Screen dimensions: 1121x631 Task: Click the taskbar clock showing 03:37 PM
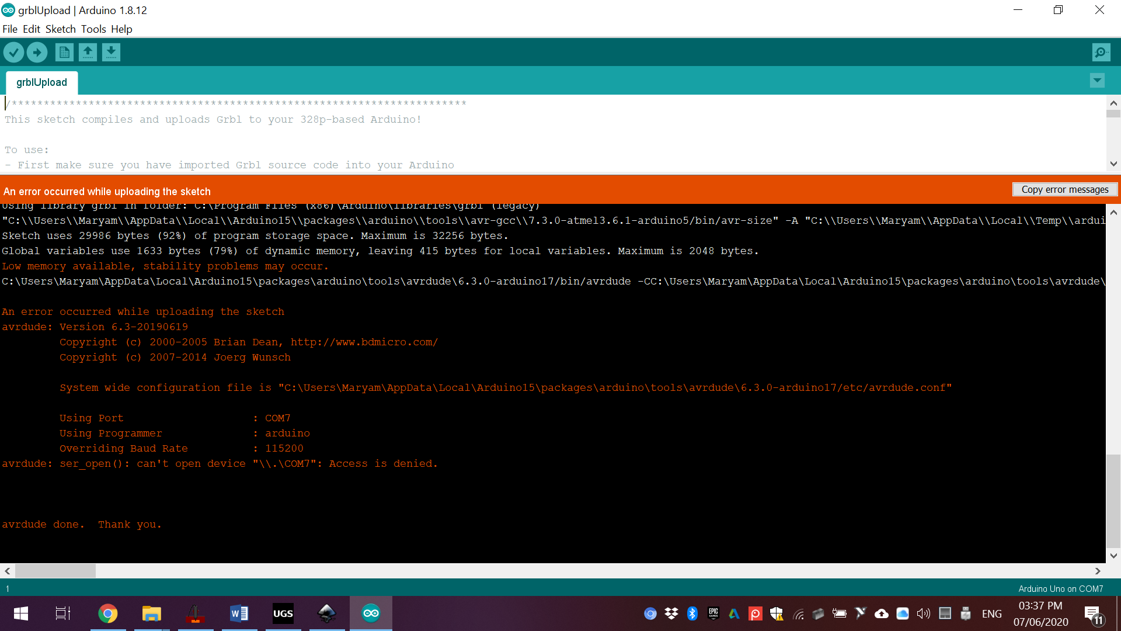point(1040,614)
